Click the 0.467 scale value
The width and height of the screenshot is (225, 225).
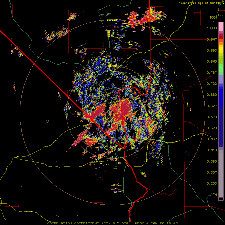(212, 139)
